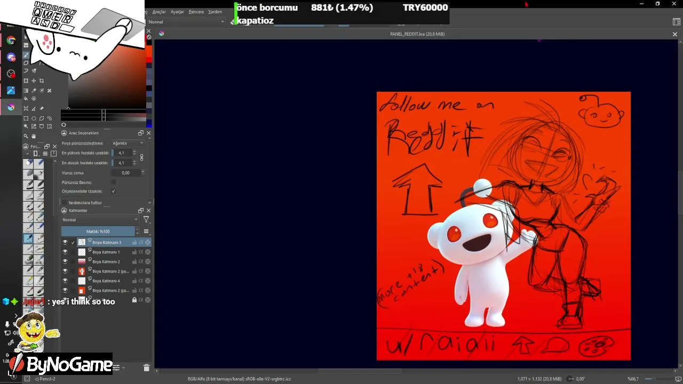The height and width of the screenshot is (384, 683).
Task: Toggle alpha lock on Boya Katmanı 1
Action: click(141, 252)
